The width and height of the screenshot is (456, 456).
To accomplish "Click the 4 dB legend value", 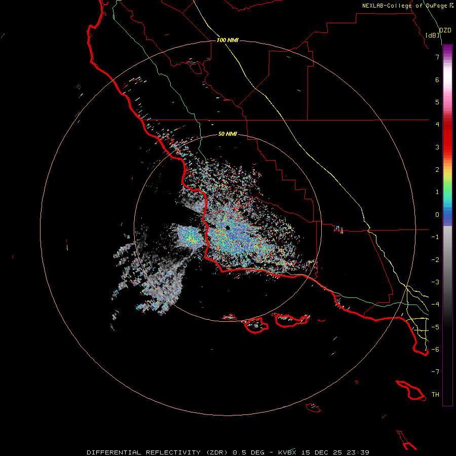I will point(437,124).
